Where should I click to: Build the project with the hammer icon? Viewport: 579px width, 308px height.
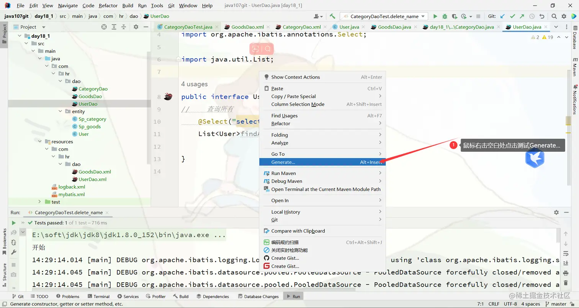click(332, 16)
